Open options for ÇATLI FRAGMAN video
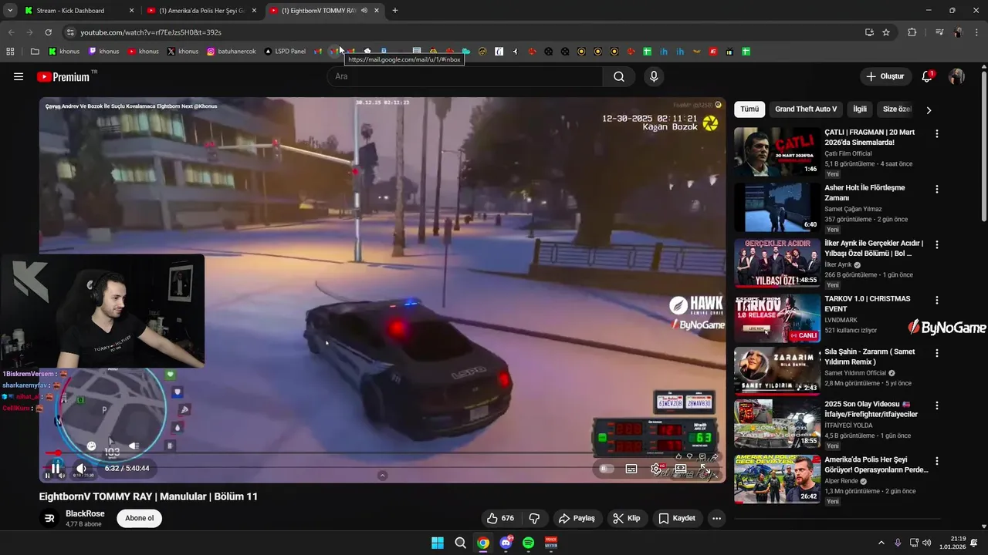Viewport: 988px width, 555px height. (x=937, y=133)
